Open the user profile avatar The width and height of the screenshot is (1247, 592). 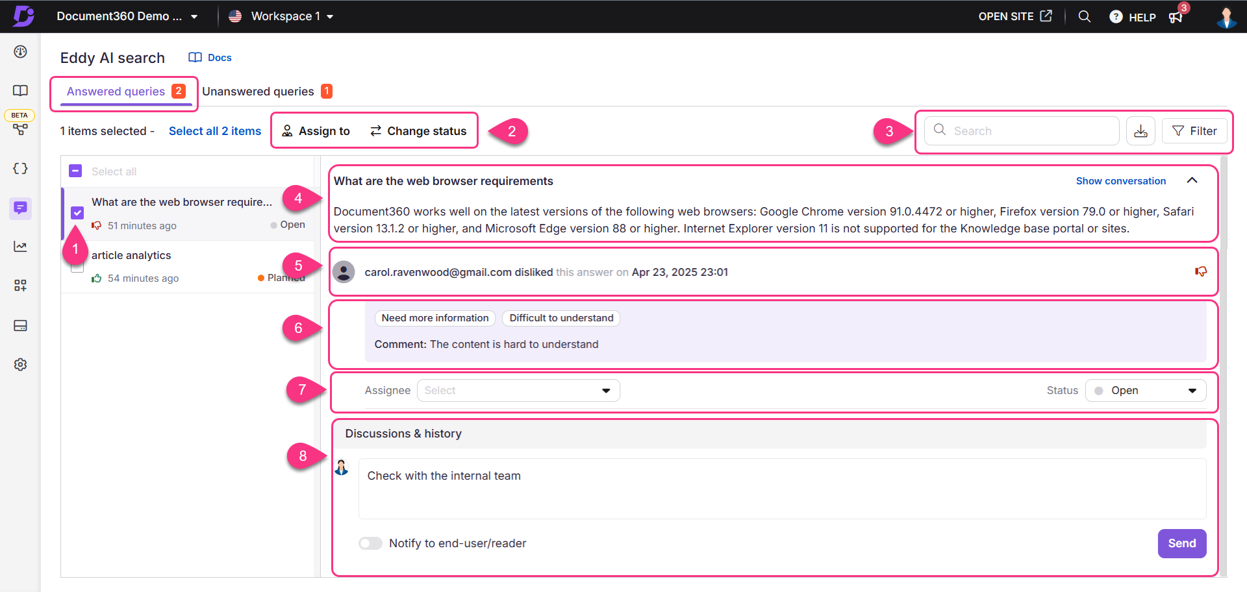pos(1226,17)
